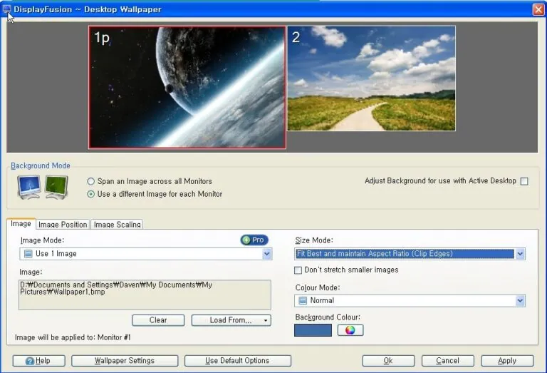Enable Adjust Background for Active Desktop checkbox
Screen dimensions: 547x373
pos(524,181)
